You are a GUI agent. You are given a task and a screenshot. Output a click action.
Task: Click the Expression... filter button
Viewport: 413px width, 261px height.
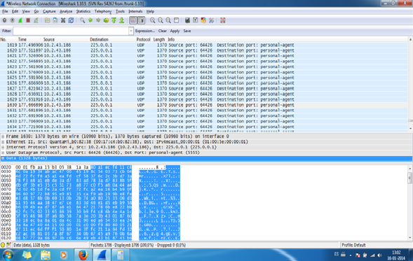pyautogui.click(x=145, y=31)
